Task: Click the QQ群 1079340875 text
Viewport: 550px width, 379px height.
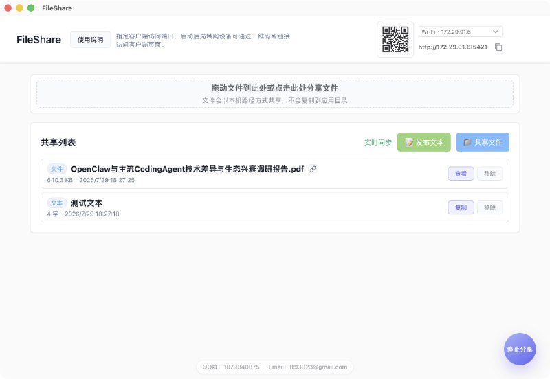Action: coord(231,367)
